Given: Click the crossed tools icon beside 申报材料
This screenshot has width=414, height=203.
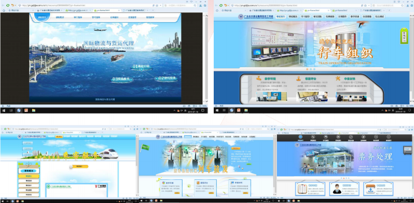Looking at the screenshot, I should click(x=338, y=79).
